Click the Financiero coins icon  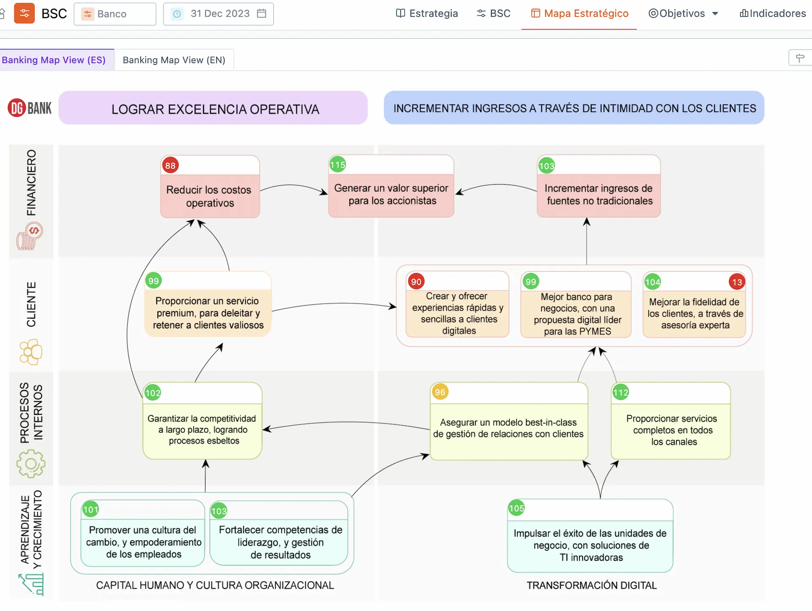[x=30, y=236]
